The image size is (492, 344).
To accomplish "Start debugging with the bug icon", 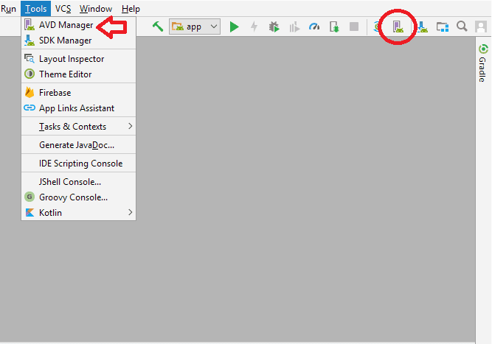I will pos(274,27).
